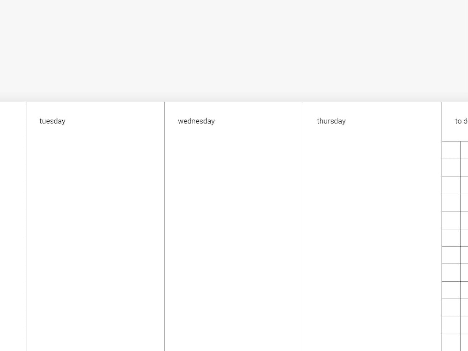Check the eleventh to-do list checkbox
Viewport: 468px width, 351px height.
tap(451, 325)
